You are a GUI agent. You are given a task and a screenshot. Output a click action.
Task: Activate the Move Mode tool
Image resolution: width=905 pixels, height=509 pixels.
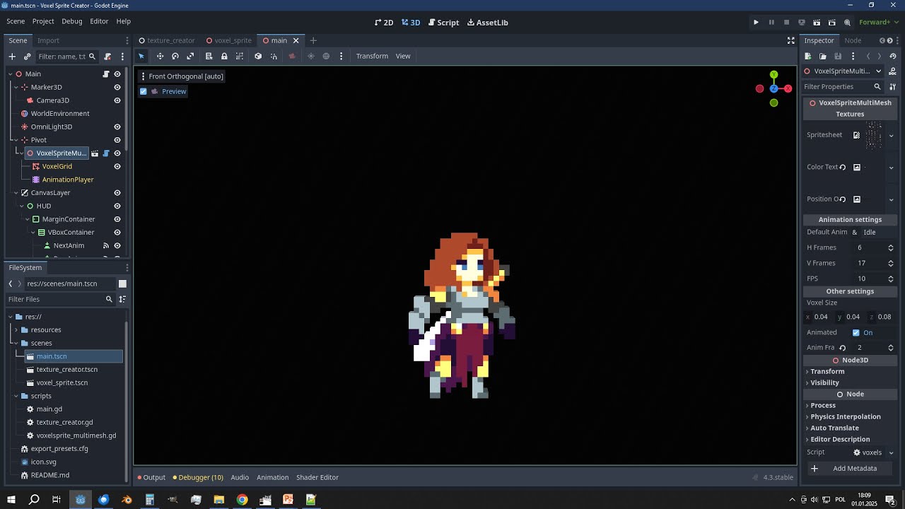160,56
